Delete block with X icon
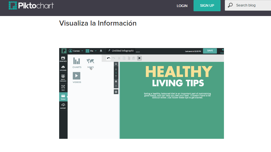Screen dimensions: 271x152 click(x=116, y=86)
